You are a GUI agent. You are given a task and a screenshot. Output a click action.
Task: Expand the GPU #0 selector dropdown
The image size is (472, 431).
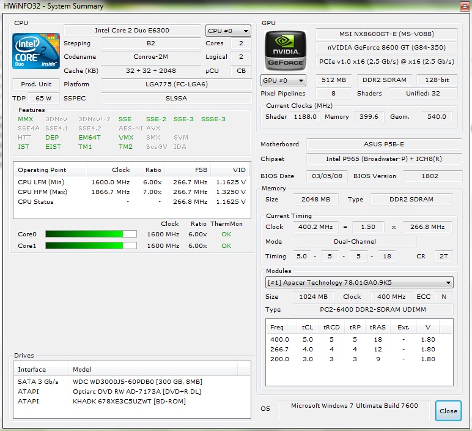pyautogui.click(x=283, y=80)
